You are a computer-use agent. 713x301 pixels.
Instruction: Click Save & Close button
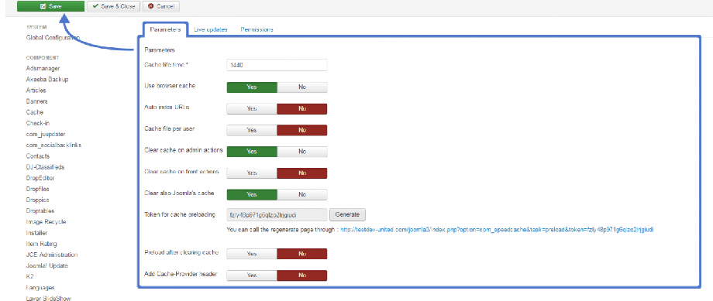[x=114, y=6]
